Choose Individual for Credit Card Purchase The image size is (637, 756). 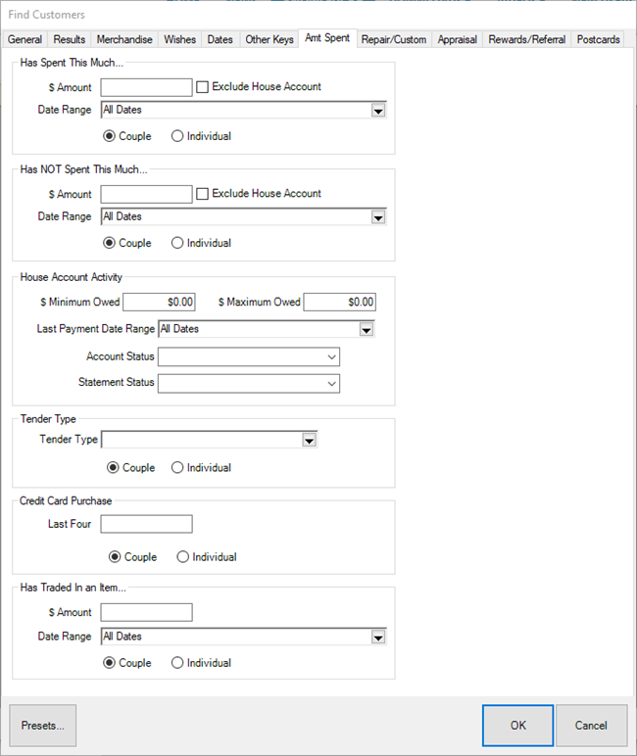point(183,557)
